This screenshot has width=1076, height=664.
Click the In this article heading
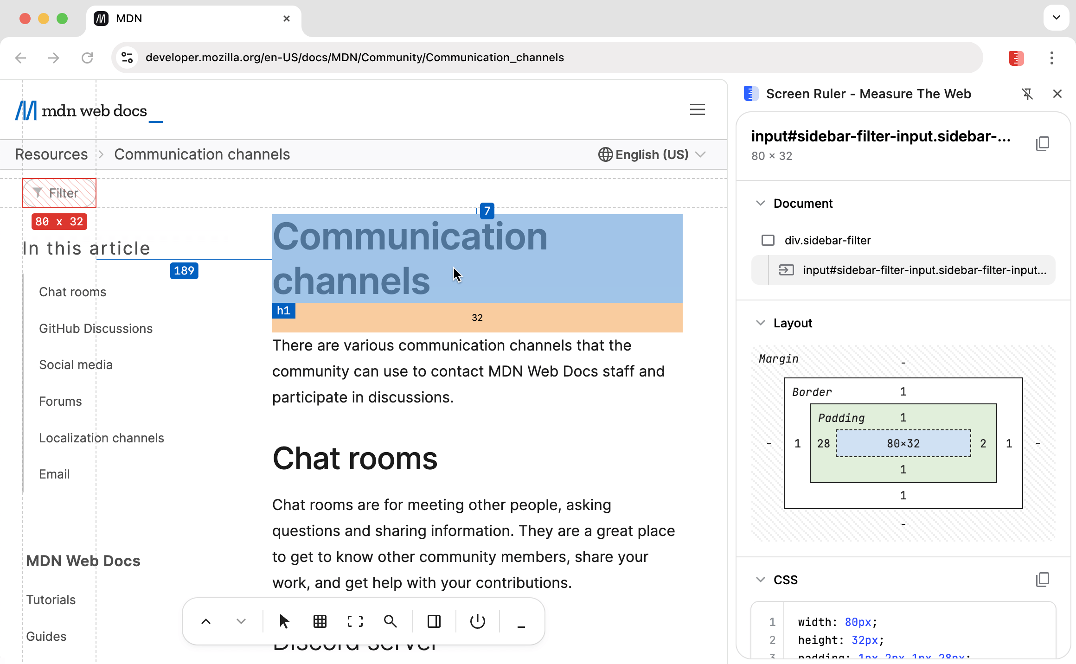coord(87,249)
